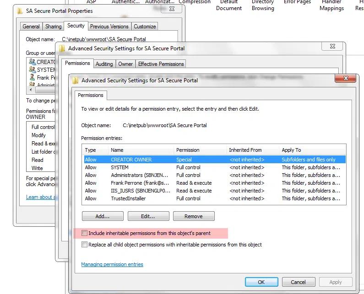Click the Edit... button
This screenshot has height=294, width=364.
tap(148, 216)
